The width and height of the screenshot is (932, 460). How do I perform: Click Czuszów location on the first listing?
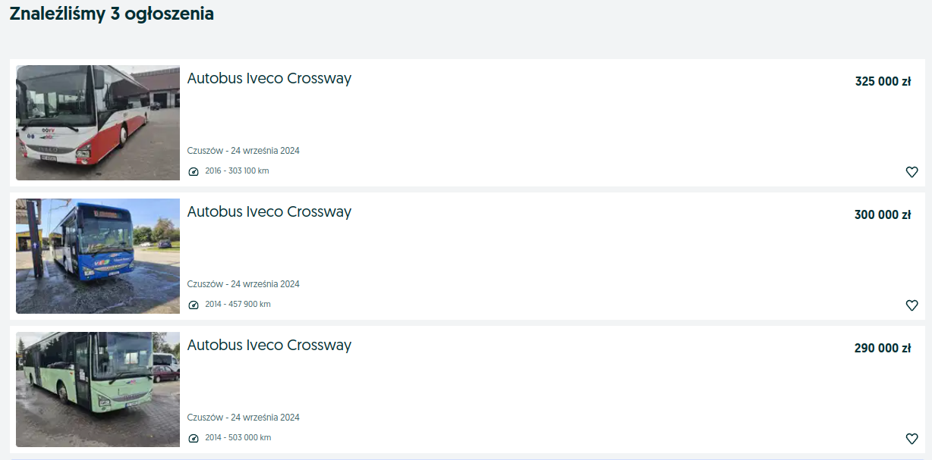pyautogui.click(x=244, y=150)
